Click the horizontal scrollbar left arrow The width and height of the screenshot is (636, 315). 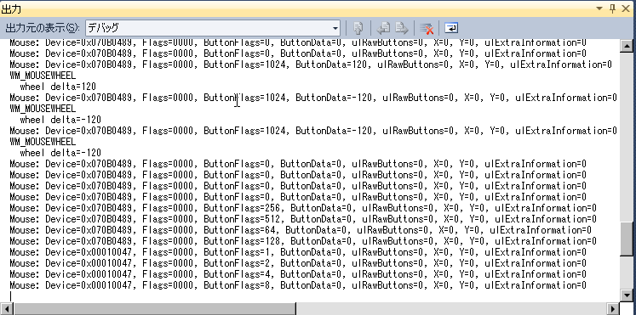7,308
